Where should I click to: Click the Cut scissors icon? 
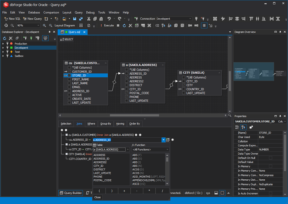click(89, 18)
